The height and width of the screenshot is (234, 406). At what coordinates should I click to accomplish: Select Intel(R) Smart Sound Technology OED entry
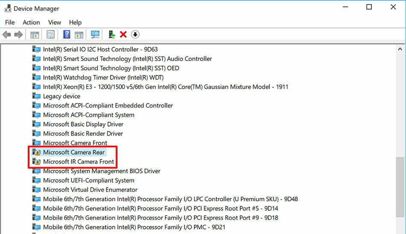pos(111,68)
